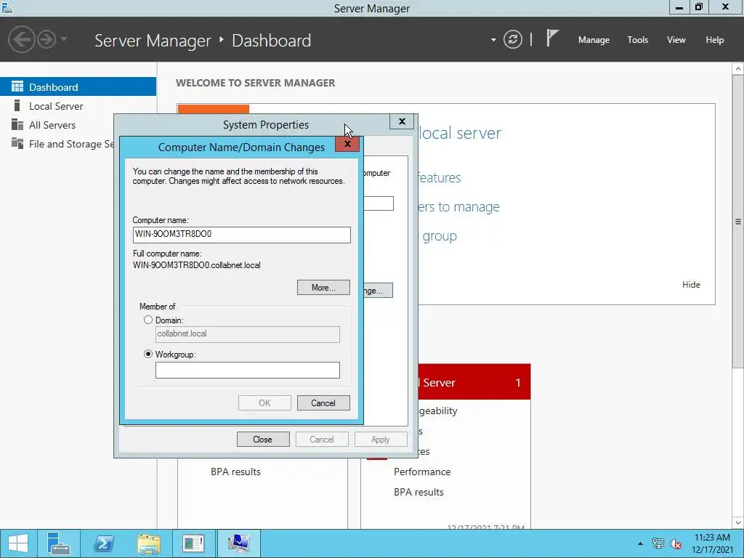Click the Local Server sidebar icon
This screenshot has width=744, height=558.
coord(17,105)
